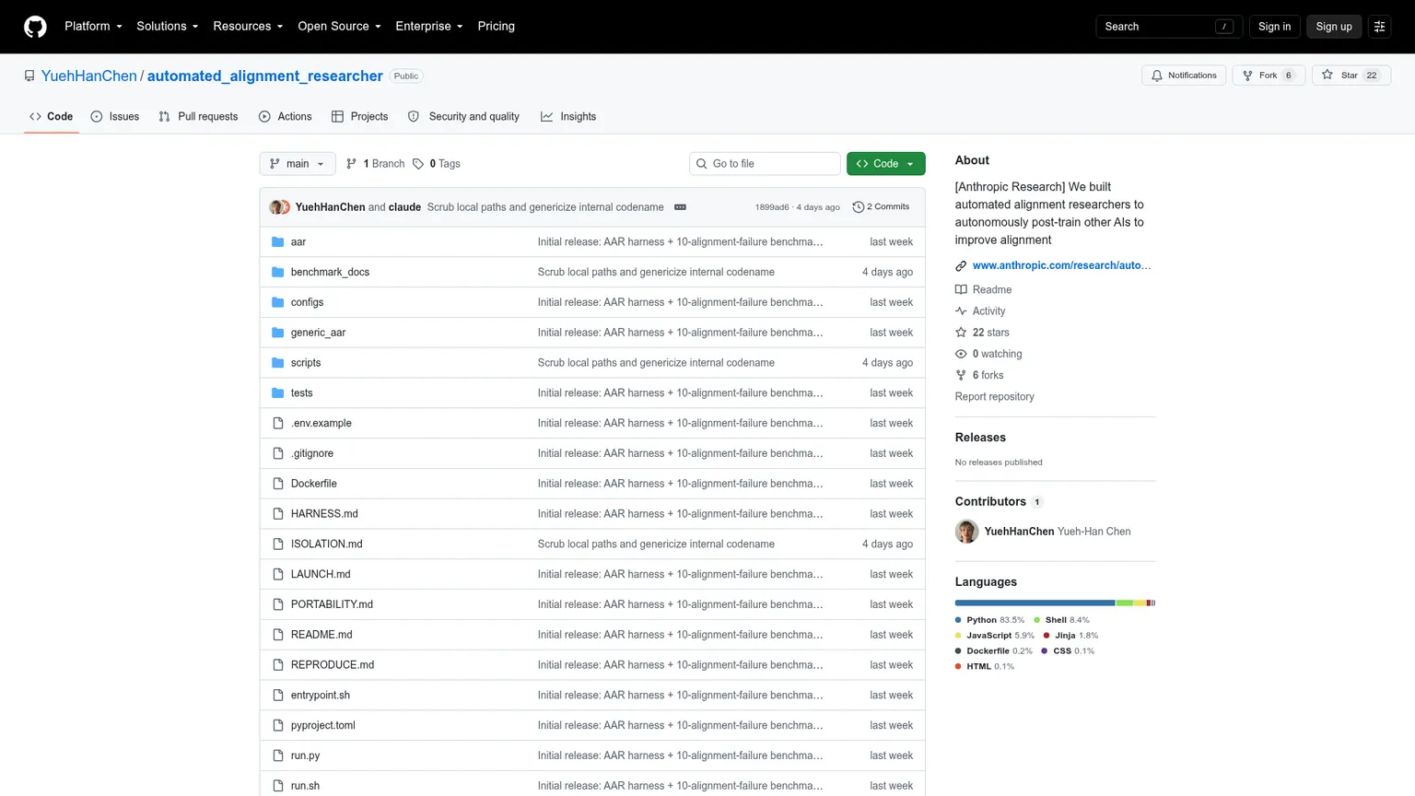
Task: Open the Activity pulse link
Action: tap(980, 311)
